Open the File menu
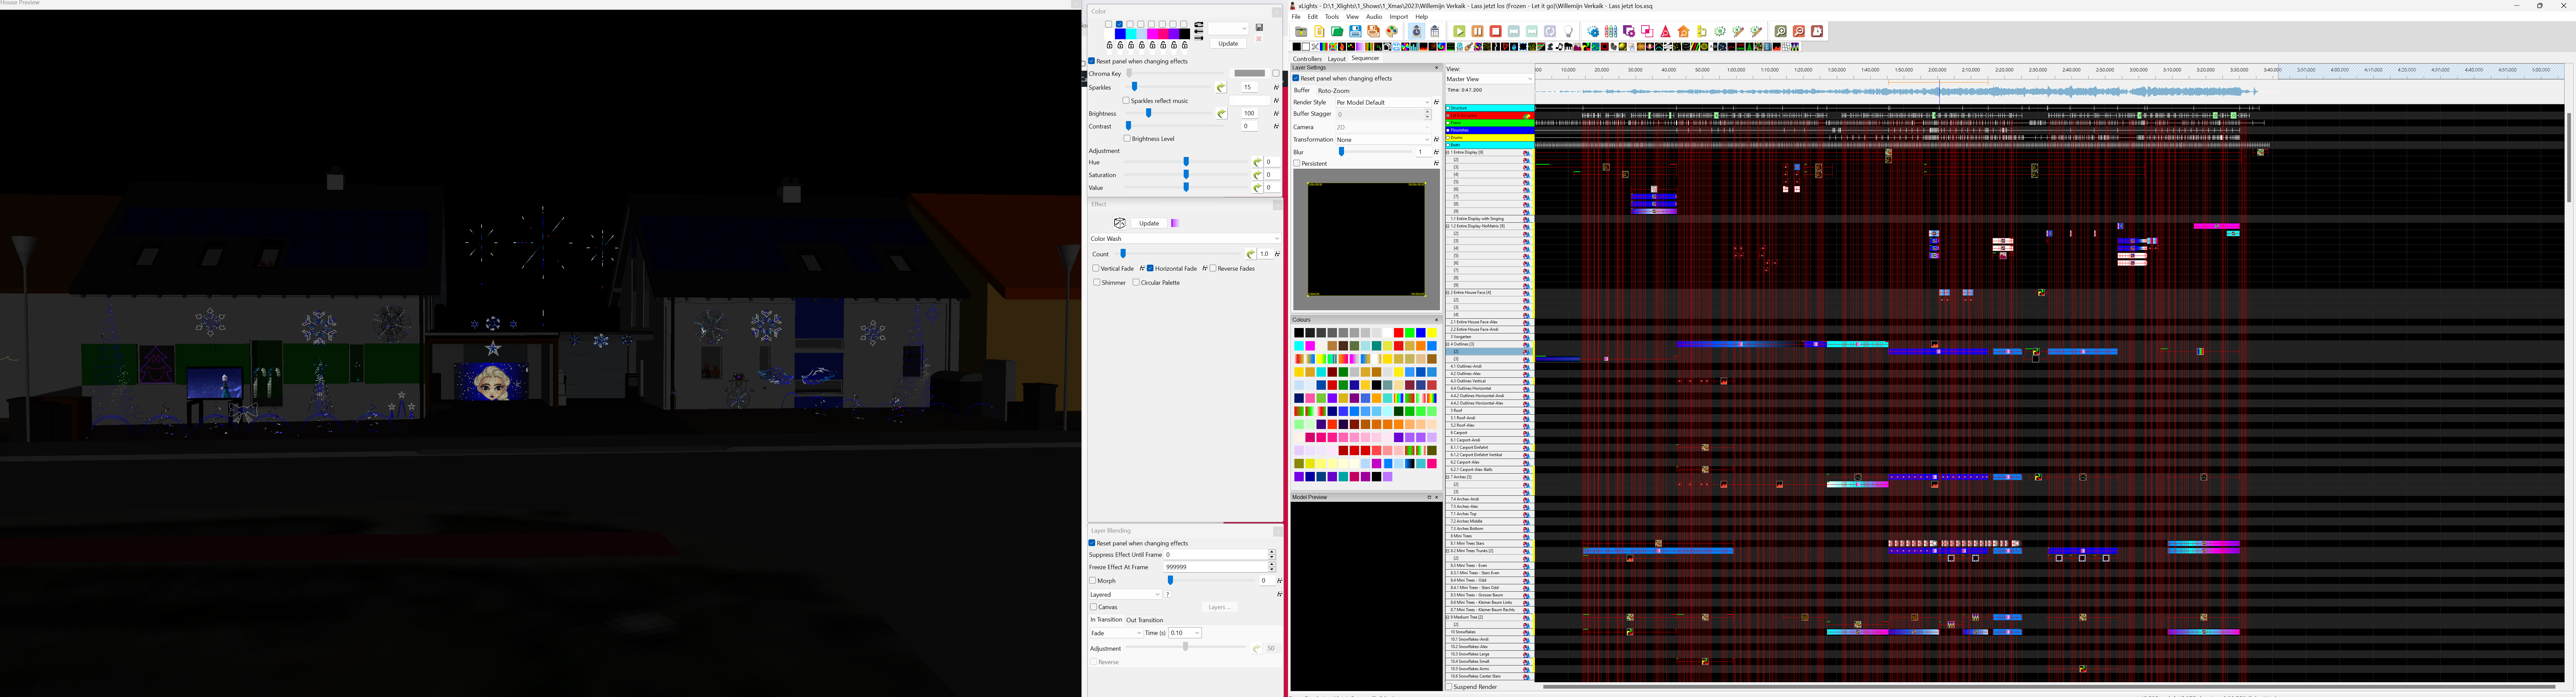 tap(1296, 17)
